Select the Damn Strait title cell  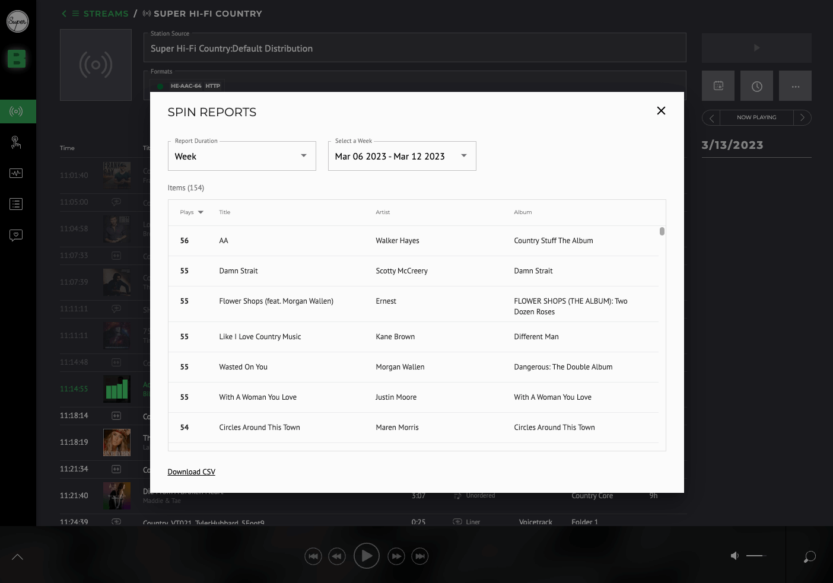(239, 271)
